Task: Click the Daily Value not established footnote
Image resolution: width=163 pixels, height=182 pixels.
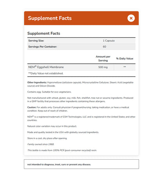Action: [46, 73]
